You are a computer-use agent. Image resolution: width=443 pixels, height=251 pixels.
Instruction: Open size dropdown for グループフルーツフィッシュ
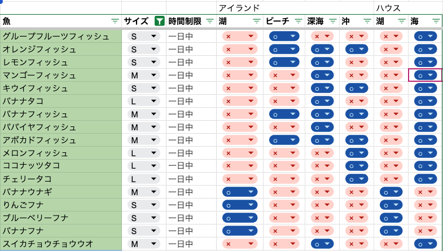click(143, 37)
